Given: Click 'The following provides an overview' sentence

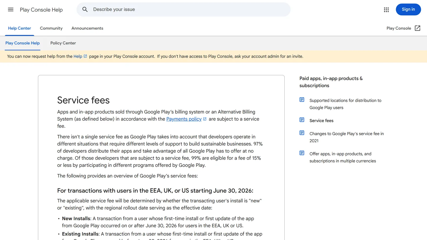Looking at the screenshot, I should pos(128,176).
